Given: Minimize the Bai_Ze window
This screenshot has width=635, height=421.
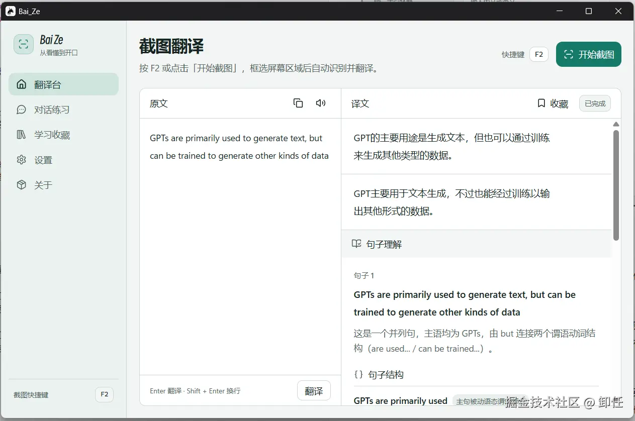Looking at the screenshot, I should click(559, 11).
